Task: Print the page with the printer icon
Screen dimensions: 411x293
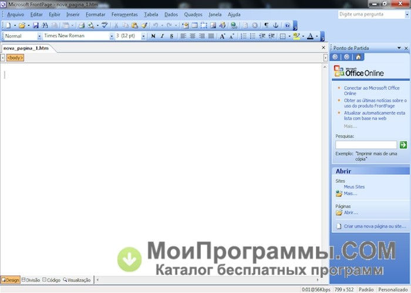Action: pos(82,25)
